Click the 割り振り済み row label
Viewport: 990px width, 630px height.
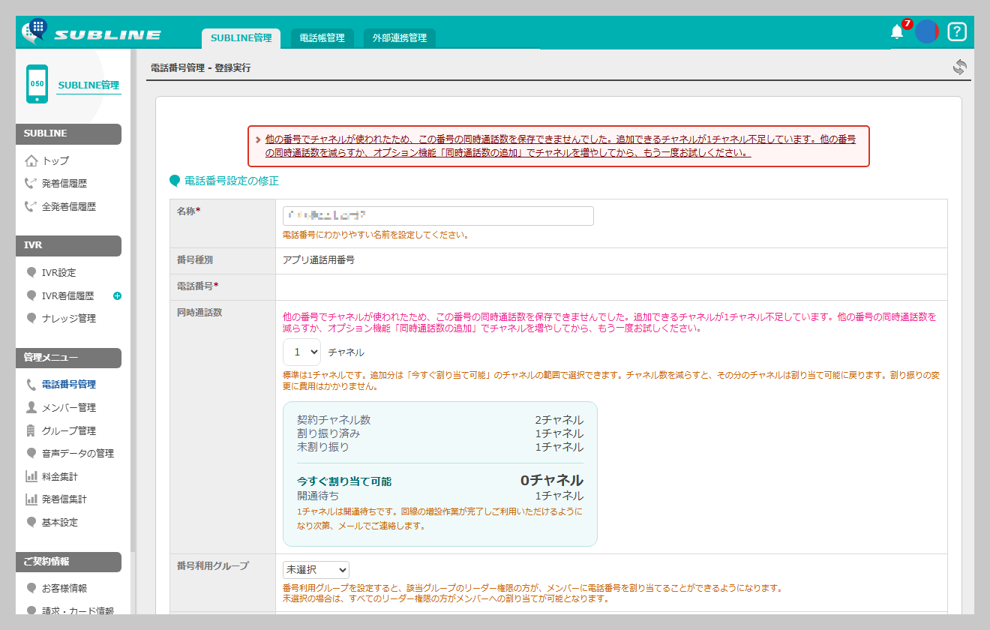coord(328,433)
